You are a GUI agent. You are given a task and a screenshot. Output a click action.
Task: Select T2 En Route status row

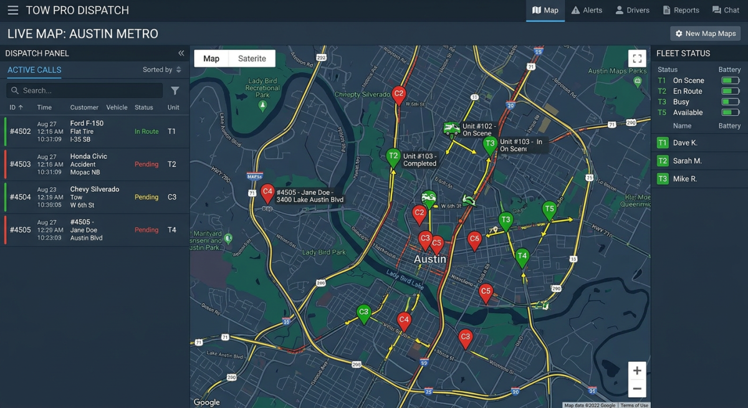point(699,91)
